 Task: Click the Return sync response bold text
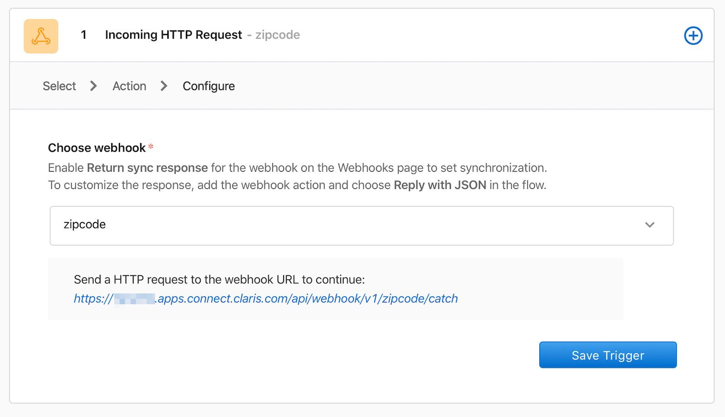pyautogui.click(x=147, y=168)
